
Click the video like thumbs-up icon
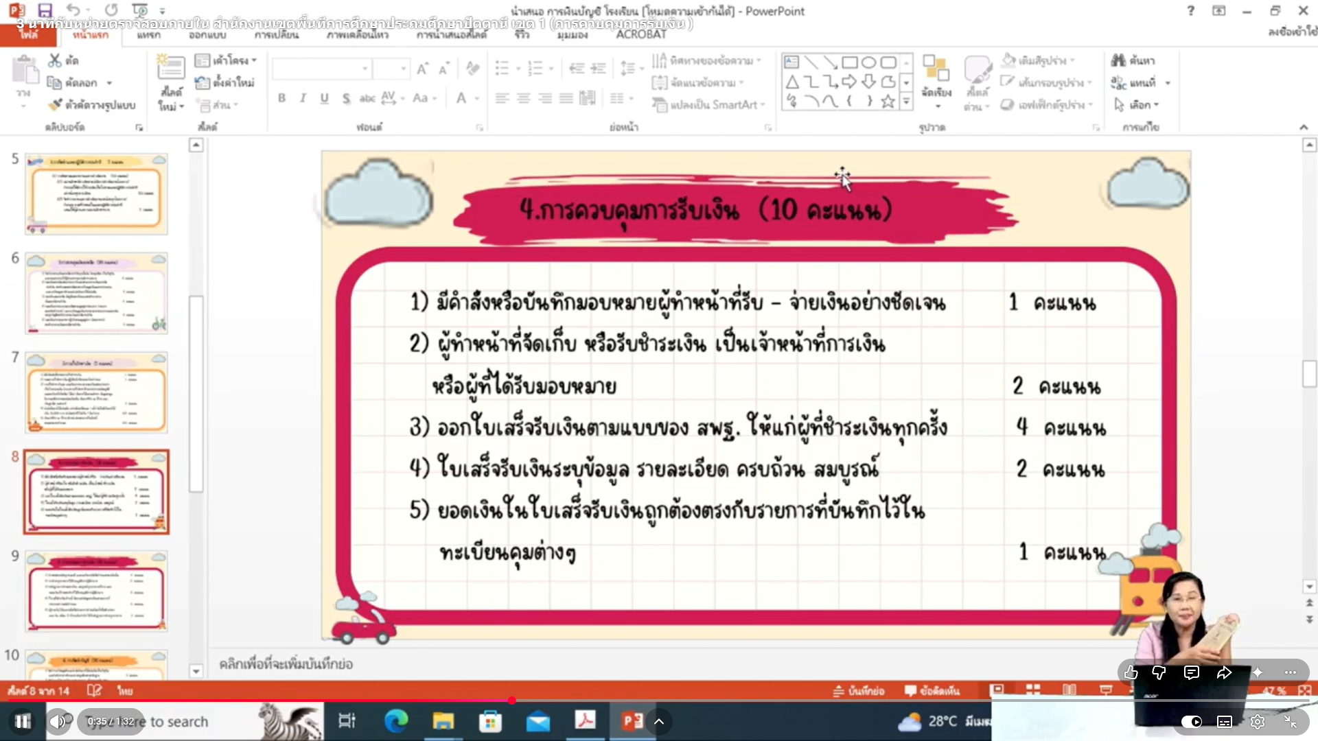coord(1131,673)
